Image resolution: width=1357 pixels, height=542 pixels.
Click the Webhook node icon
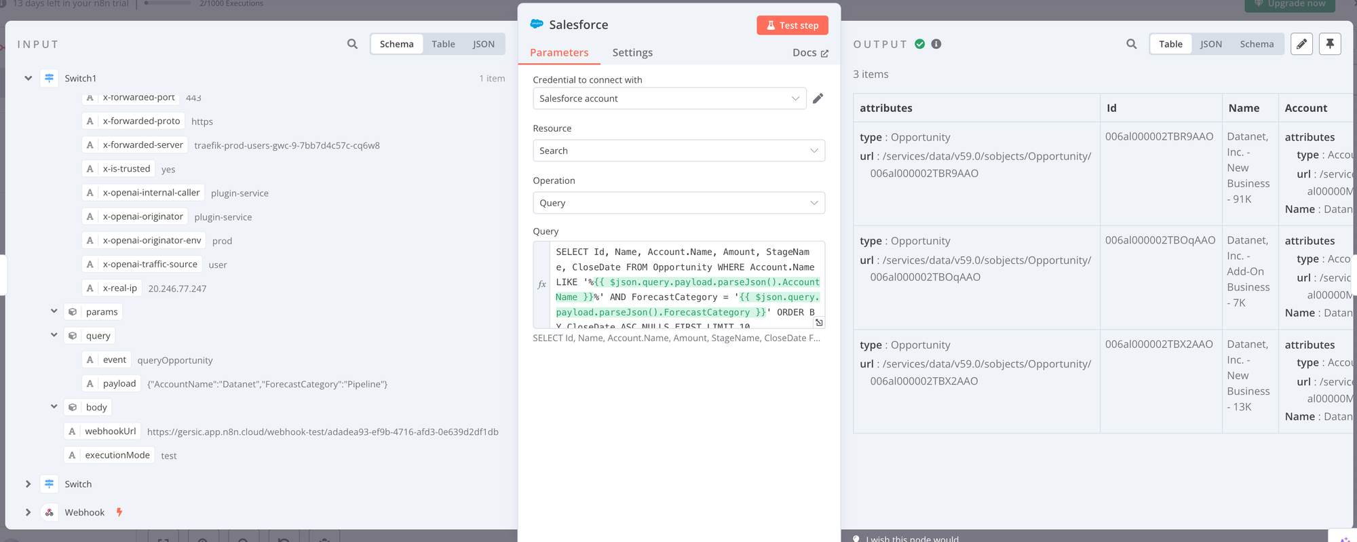50,512
